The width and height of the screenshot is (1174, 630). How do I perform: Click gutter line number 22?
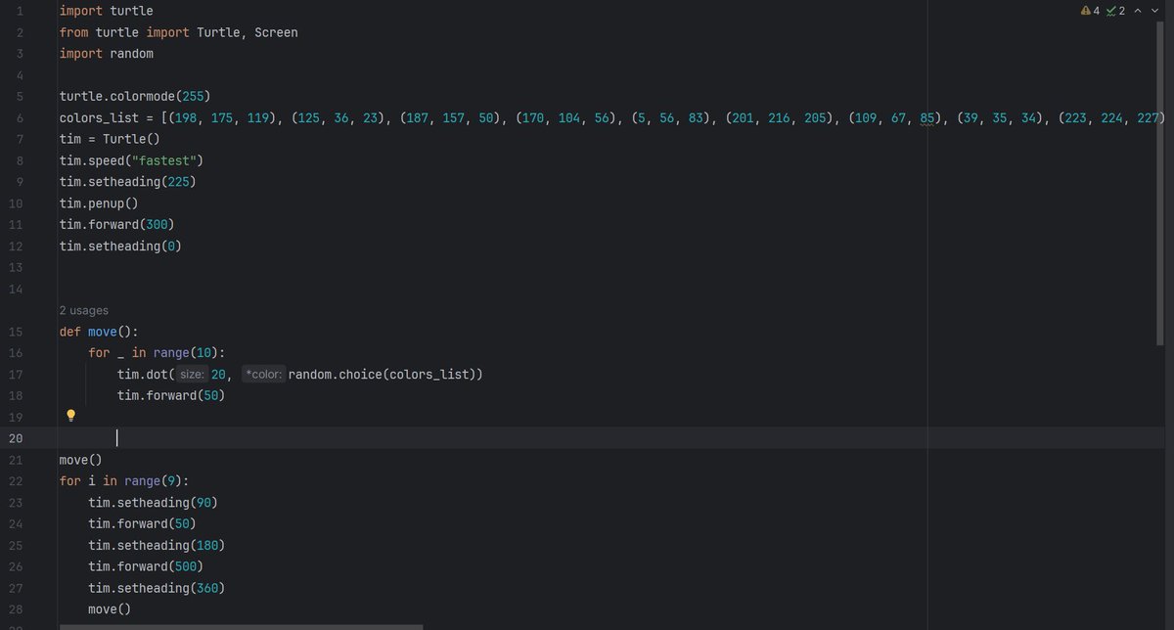pos(16,480)
